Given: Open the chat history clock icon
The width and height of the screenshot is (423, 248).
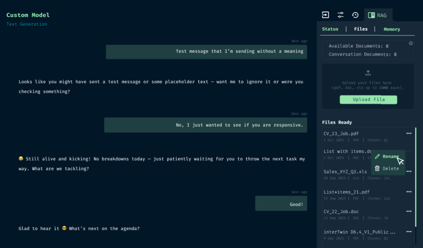Looking at the screenshot, I should click(x=355, y=15).
